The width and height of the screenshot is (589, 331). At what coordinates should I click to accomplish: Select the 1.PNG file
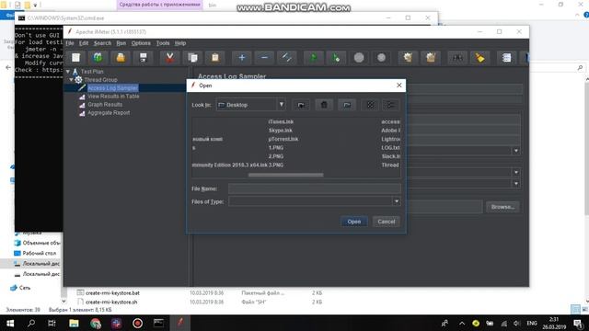click(x=276, y=147)
